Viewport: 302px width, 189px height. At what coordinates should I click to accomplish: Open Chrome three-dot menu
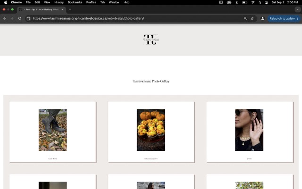point(297,18)
